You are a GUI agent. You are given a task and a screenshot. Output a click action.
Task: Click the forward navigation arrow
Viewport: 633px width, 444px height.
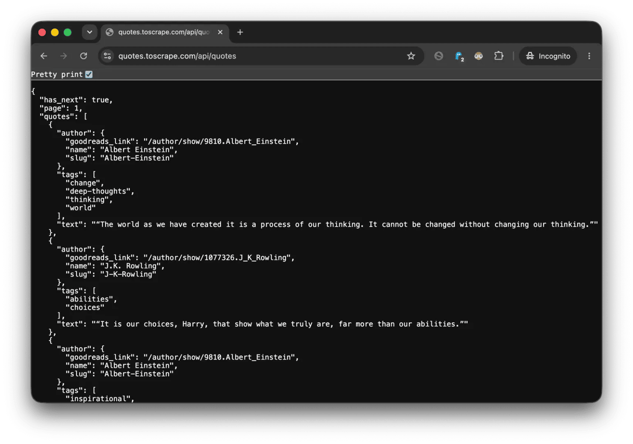[64, 56]
